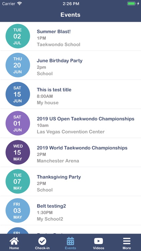Tap the SAT 15 JUN blue circle
The height and width of the screenshot is (251, 141).
[18, 94]
